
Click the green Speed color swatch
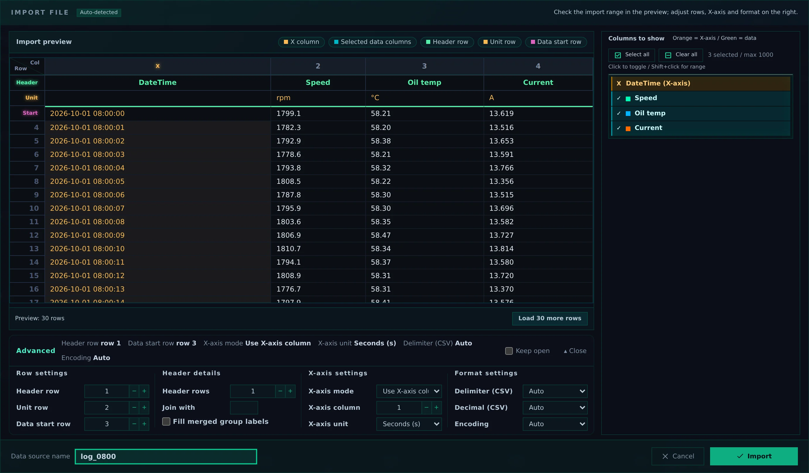(628, 99)
